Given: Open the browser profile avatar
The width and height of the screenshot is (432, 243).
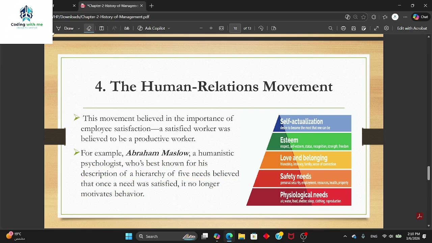Looking at the screenshot, I should tap(395, 17).
